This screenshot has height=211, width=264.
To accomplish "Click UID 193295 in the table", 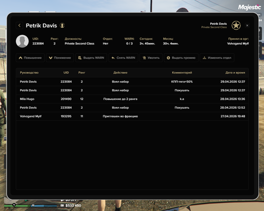I will click(66, 116).
